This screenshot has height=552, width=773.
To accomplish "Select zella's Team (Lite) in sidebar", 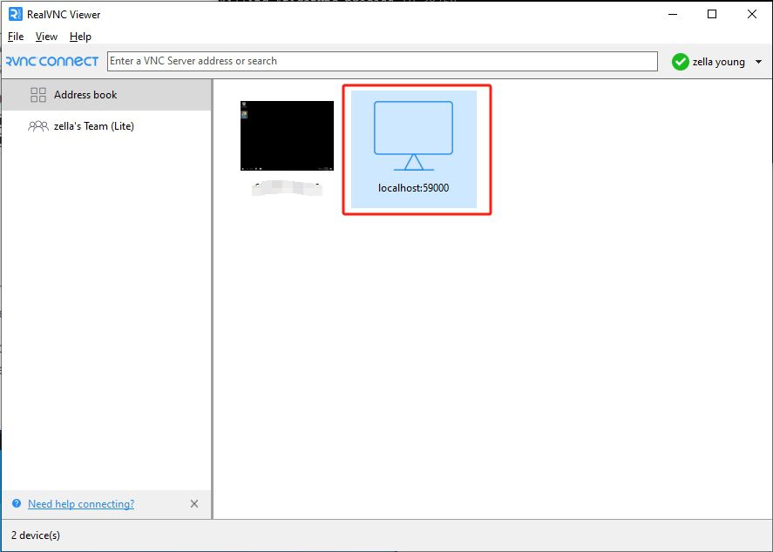I will (x=106, y=126).
